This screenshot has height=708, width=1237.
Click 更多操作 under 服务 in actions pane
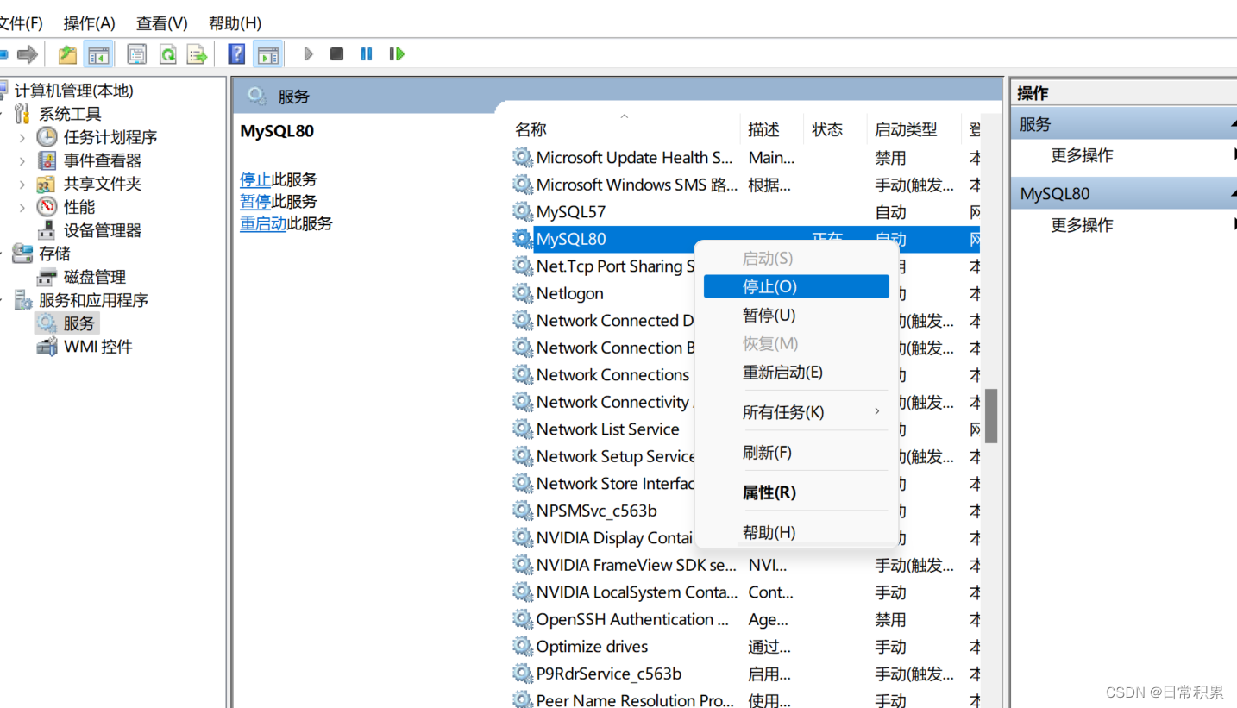tap(1082, 155)
